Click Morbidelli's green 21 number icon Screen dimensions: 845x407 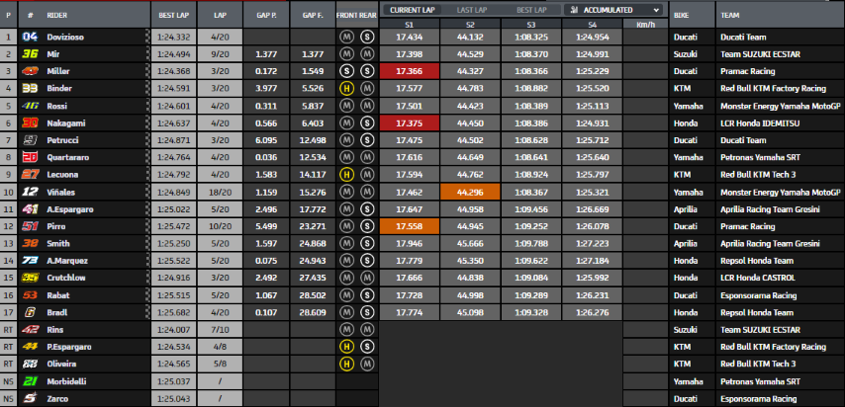31,380
